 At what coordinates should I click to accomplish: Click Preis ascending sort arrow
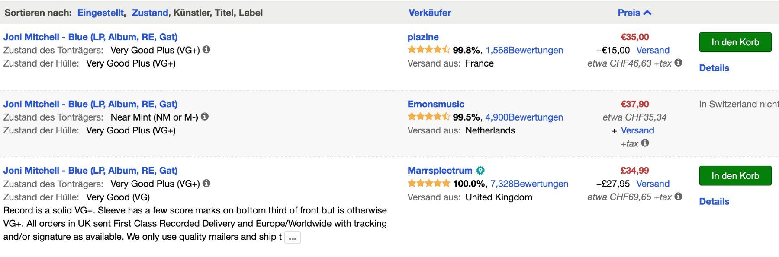(647, 13)
